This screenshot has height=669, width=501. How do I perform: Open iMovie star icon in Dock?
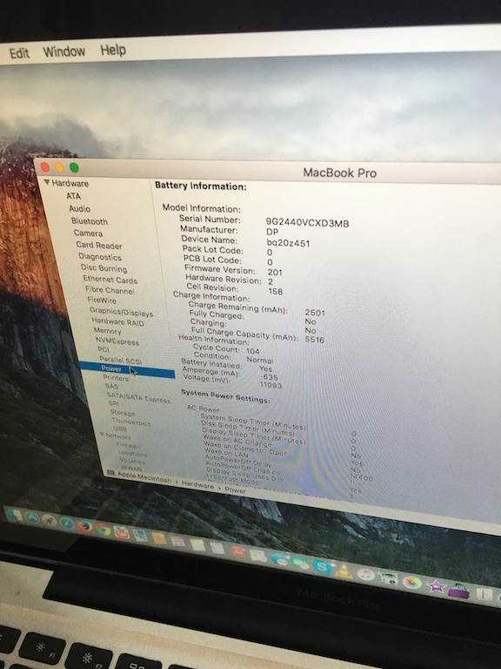coord(436,586)
